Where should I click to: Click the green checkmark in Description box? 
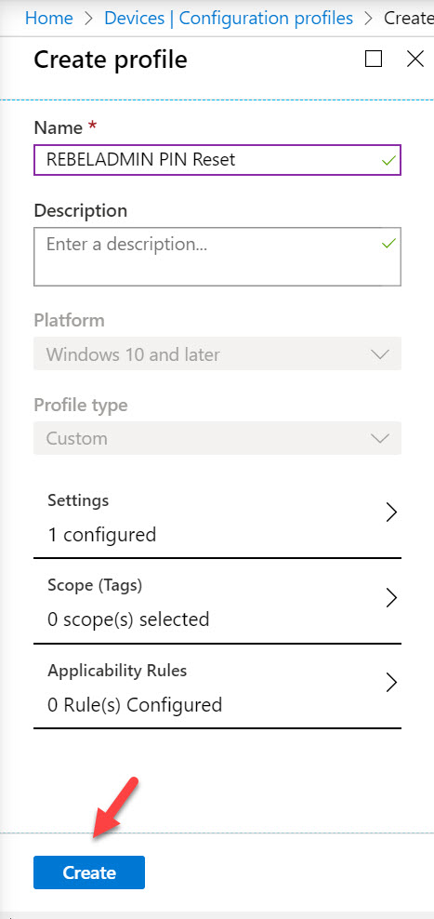tap(388, 243)
